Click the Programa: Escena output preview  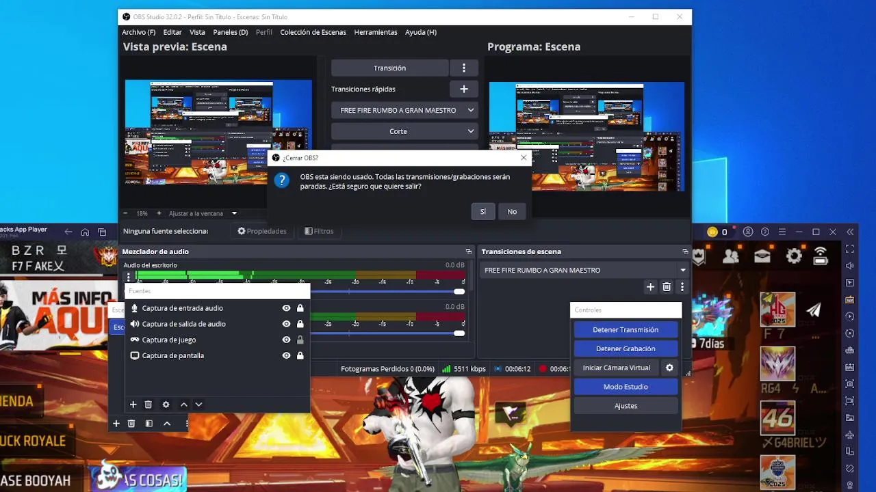pos(587,136)
